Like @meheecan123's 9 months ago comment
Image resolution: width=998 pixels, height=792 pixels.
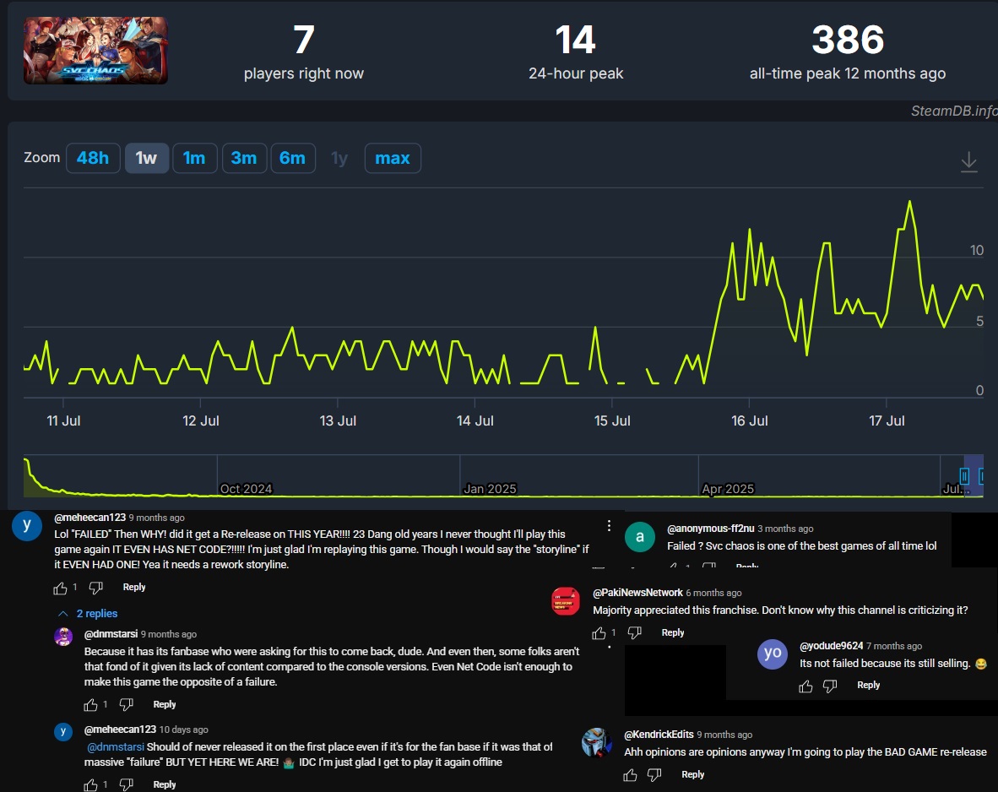tap(61, 589)
